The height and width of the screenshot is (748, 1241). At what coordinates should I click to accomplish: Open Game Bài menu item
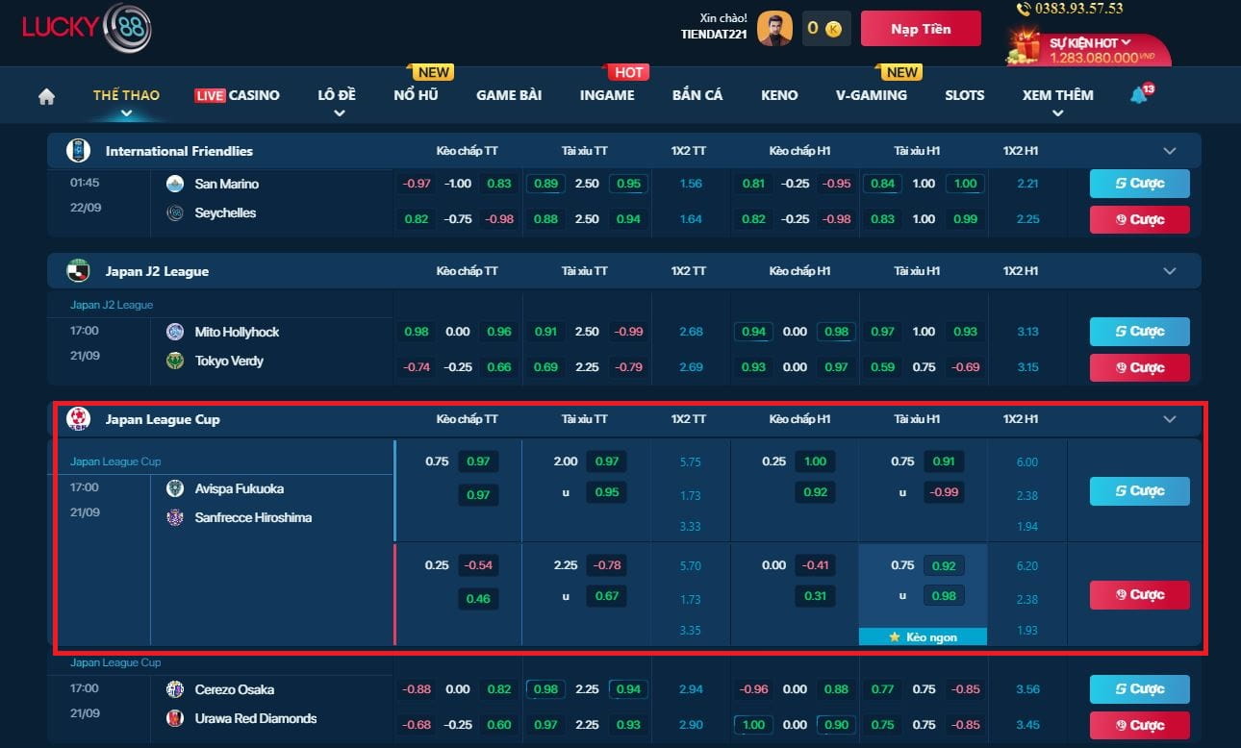509,95
